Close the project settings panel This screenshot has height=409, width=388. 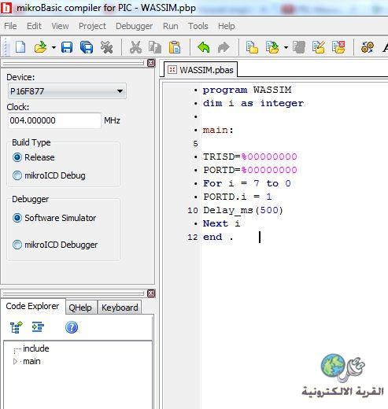[x=151, y=63]
